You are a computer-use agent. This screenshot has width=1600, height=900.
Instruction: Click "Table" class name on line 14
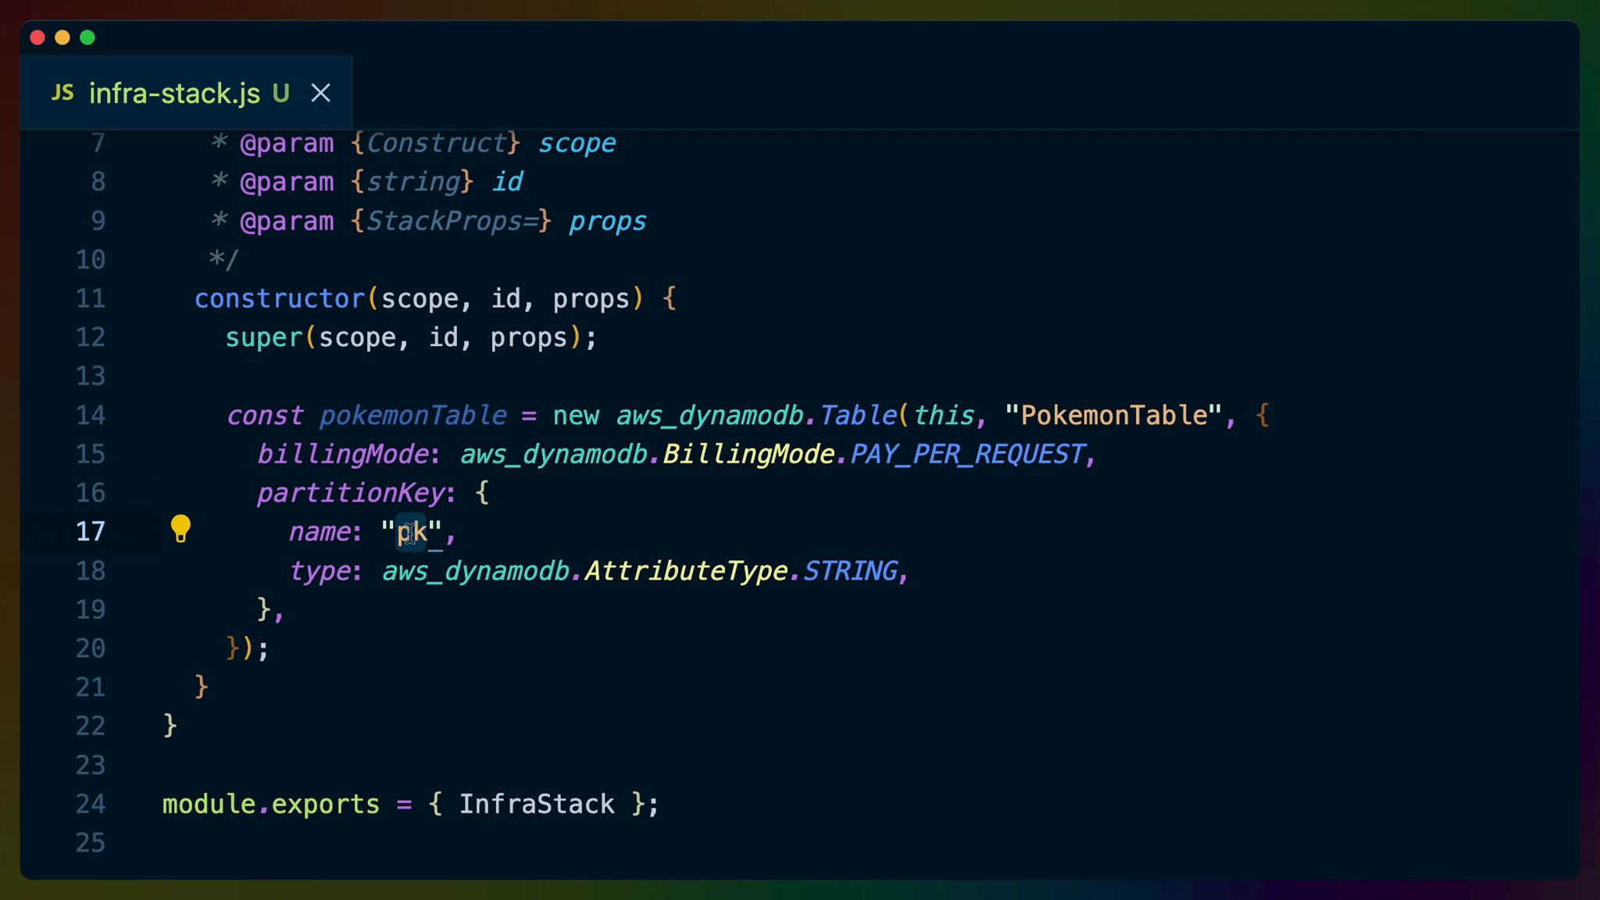pyautogui.click(x=858, y=415)
